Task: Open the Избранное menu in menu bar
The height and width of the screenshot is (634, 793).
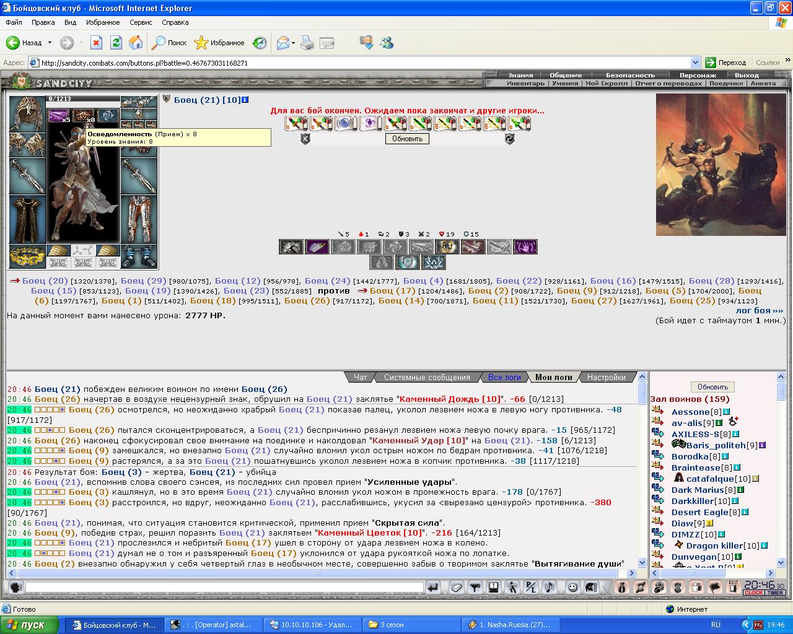Action: click(x=103, y=22)
